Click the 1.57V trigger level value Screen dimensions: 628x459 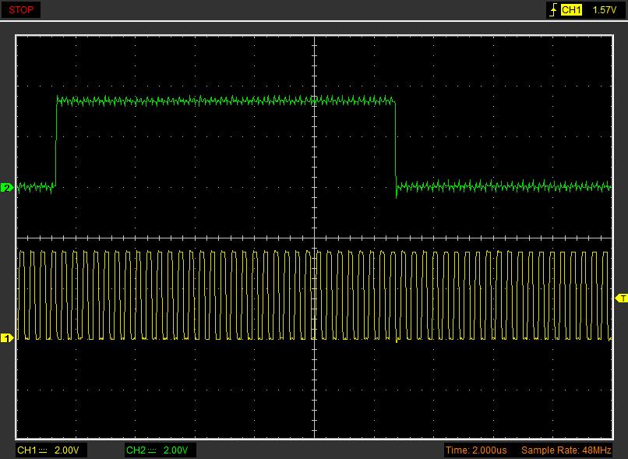(x=604, y=10)
